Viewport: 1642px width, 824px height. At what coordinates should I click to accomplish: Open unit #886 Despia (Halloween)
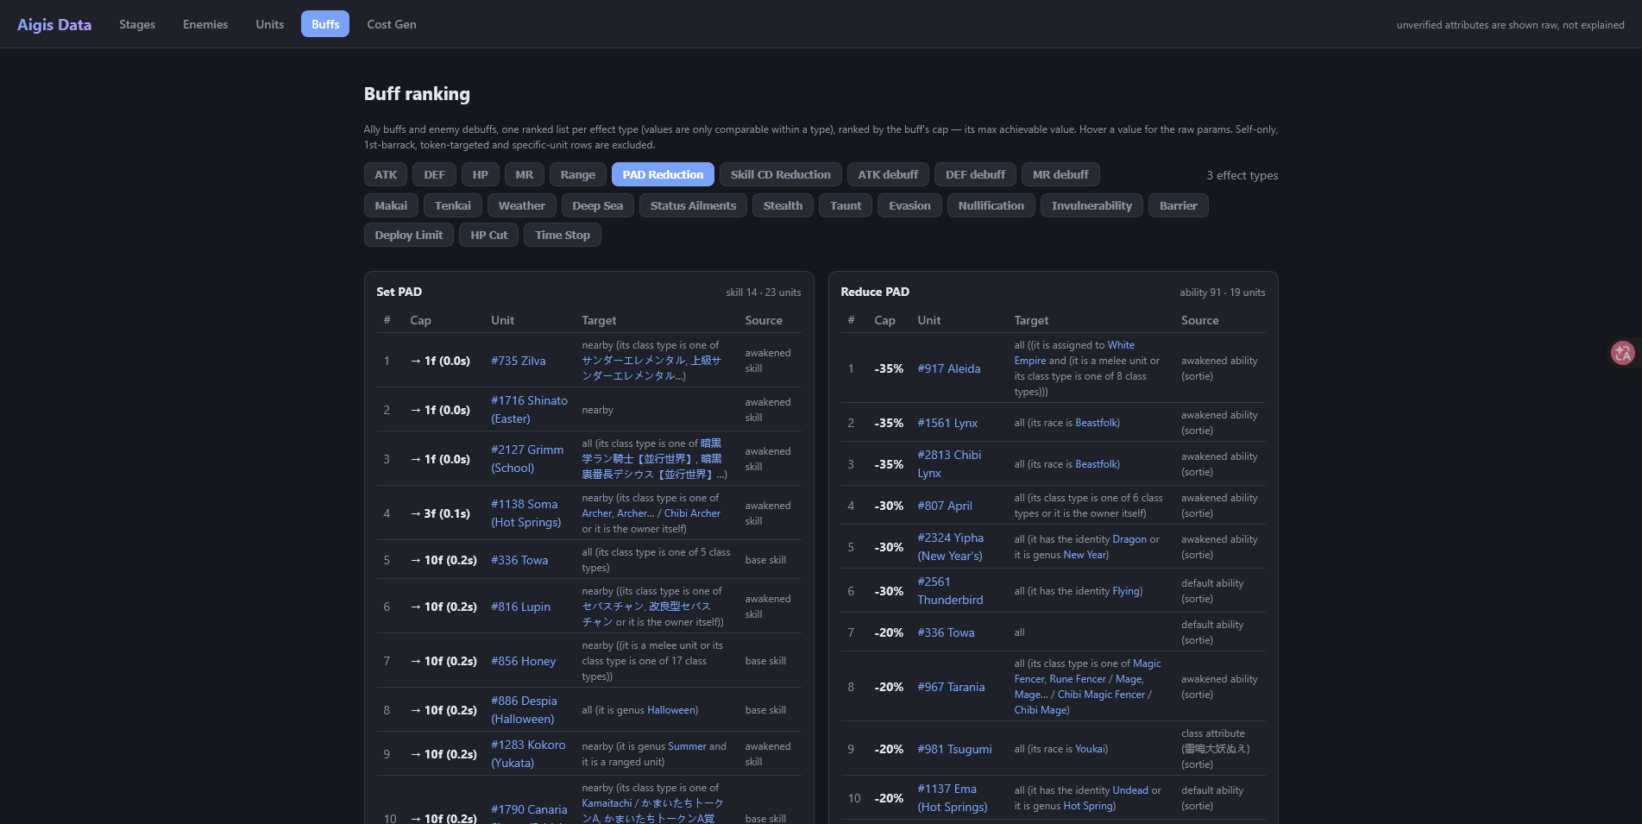click(x=524, y=710)
